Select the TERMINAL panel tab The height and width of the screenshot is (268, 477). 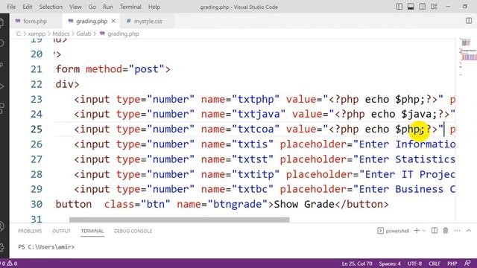pos(92,231)
